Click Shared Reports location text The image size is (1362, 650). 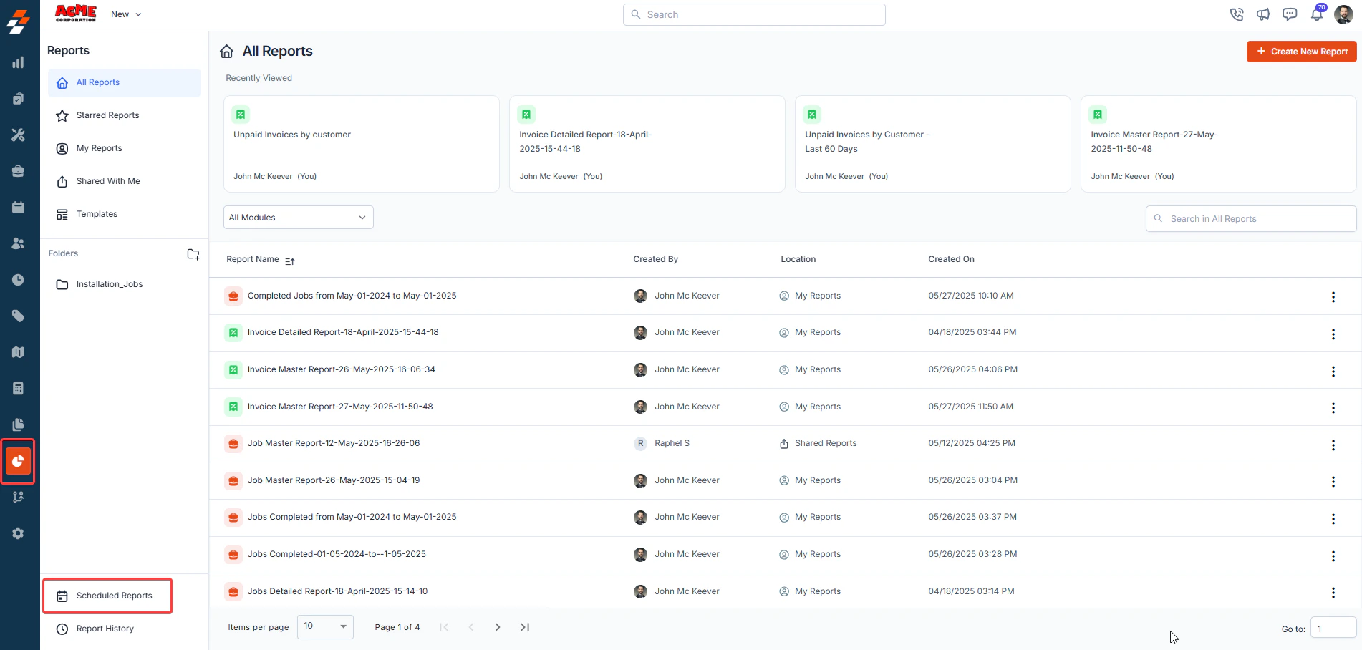[x=826, y=443]
